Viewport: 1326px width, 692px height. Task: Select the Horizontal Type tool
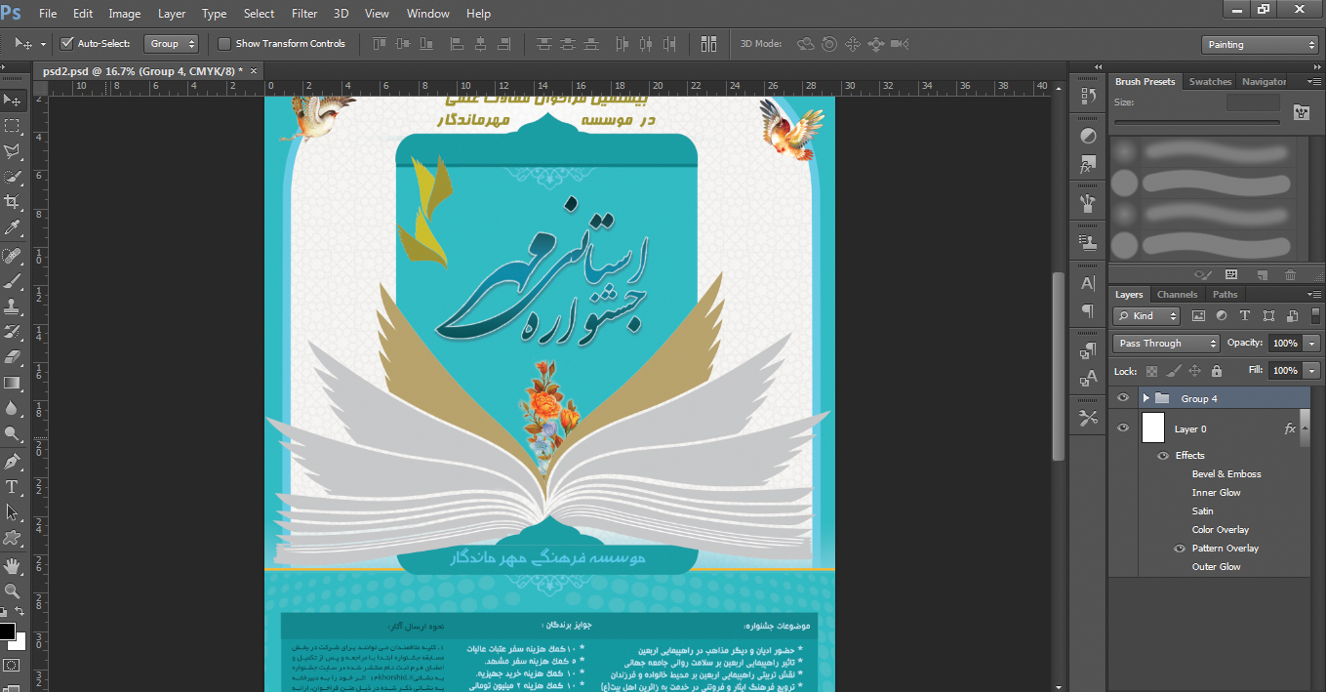[13, 486]
